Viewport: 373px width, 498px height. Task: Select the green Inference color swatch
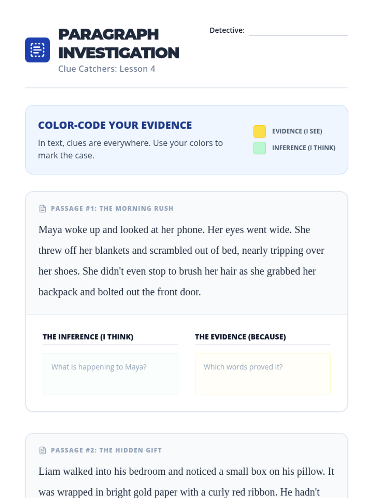pyautogui.click(x=260, y=148)
